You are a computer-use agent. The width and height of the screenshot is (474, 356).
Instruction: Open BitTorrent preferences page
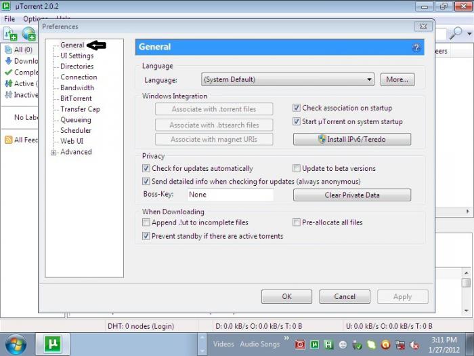76,98
